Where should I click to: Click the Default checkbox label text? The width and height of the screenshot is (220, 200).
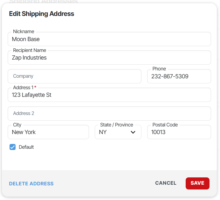[x=26, y=147]
